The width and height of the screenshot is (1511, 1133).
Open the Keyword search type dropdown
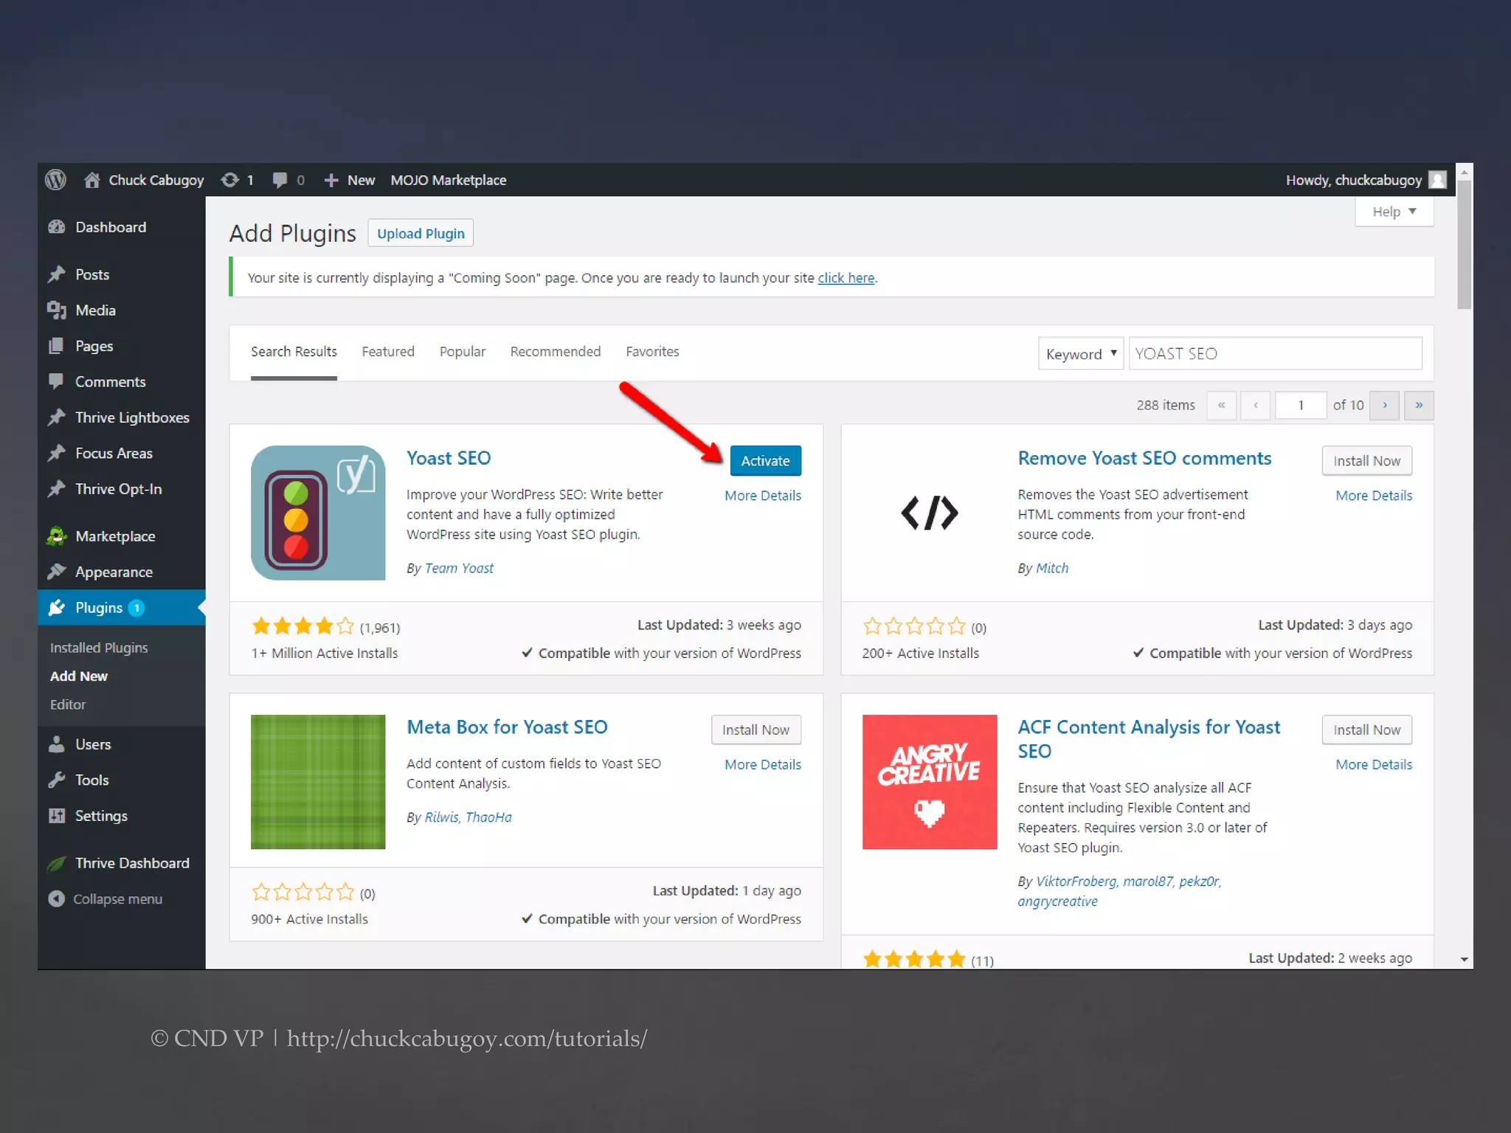(1081, 354)
